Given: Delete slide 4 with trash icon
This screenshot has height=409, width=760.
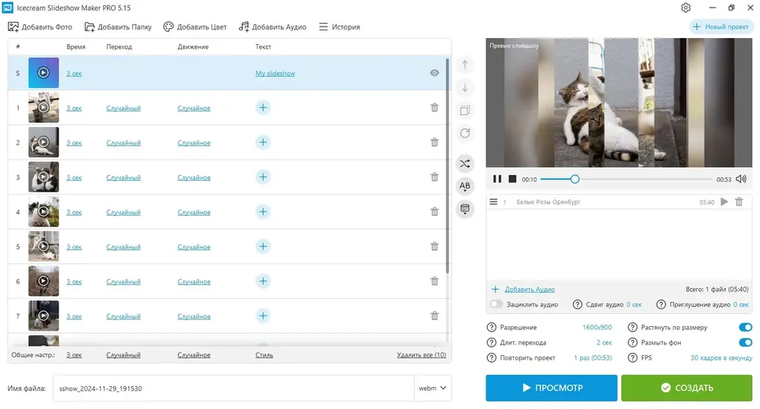Looking at the screenshot, I should pos(434,212).
